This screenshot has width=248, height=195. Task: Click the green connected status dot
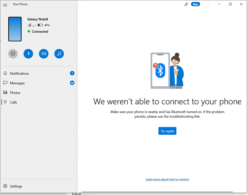[x=29, y=31]
